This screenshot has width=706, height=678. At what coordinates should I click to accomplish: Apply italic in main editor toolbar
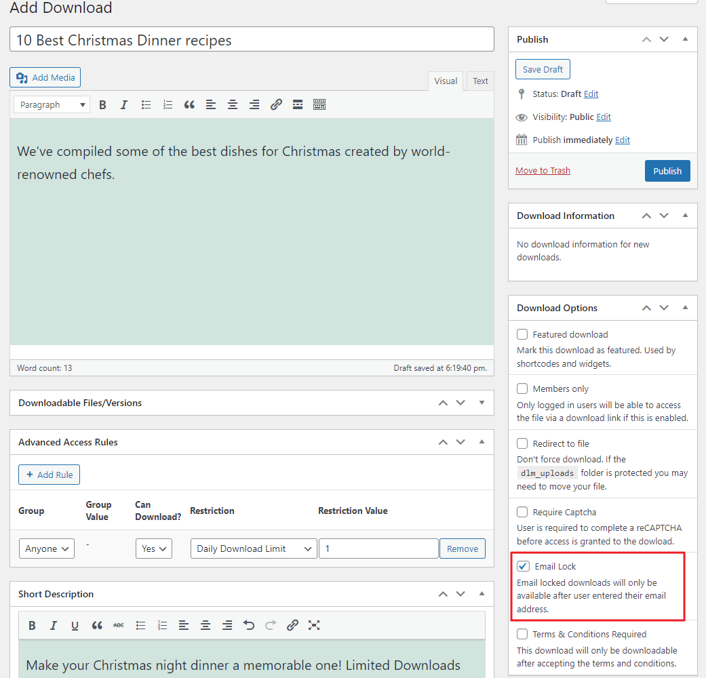pos(124,104)
